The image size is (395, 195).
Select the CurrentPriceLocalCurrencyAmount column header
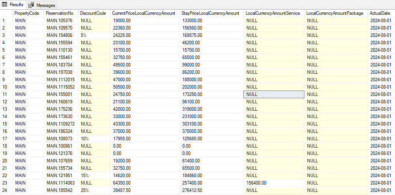143,13
